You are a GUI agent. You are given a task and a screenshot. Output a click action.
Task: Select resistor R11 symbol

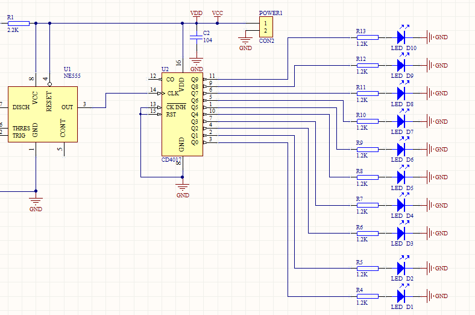point(368,94)
